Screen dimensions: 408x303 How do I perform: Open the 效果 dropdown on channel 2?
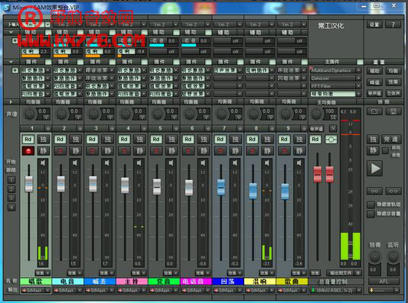pos(74,273)
